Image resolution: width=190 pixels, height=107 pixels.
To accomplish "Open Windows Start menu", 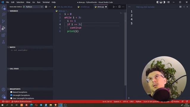I will pyautogui.click(x=2, y=105).
